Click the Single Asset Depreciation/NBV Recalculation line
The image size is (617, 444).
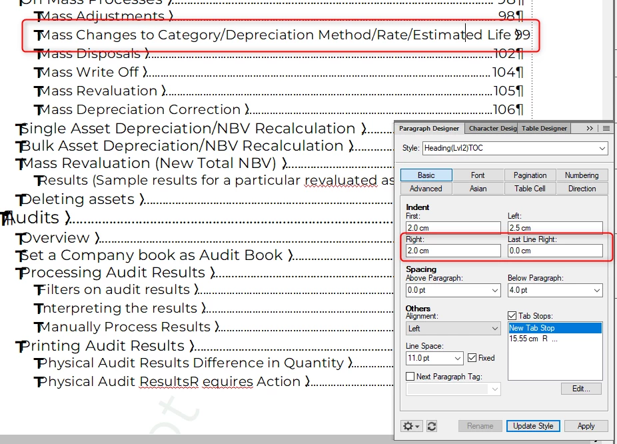(x=205, y=129)
